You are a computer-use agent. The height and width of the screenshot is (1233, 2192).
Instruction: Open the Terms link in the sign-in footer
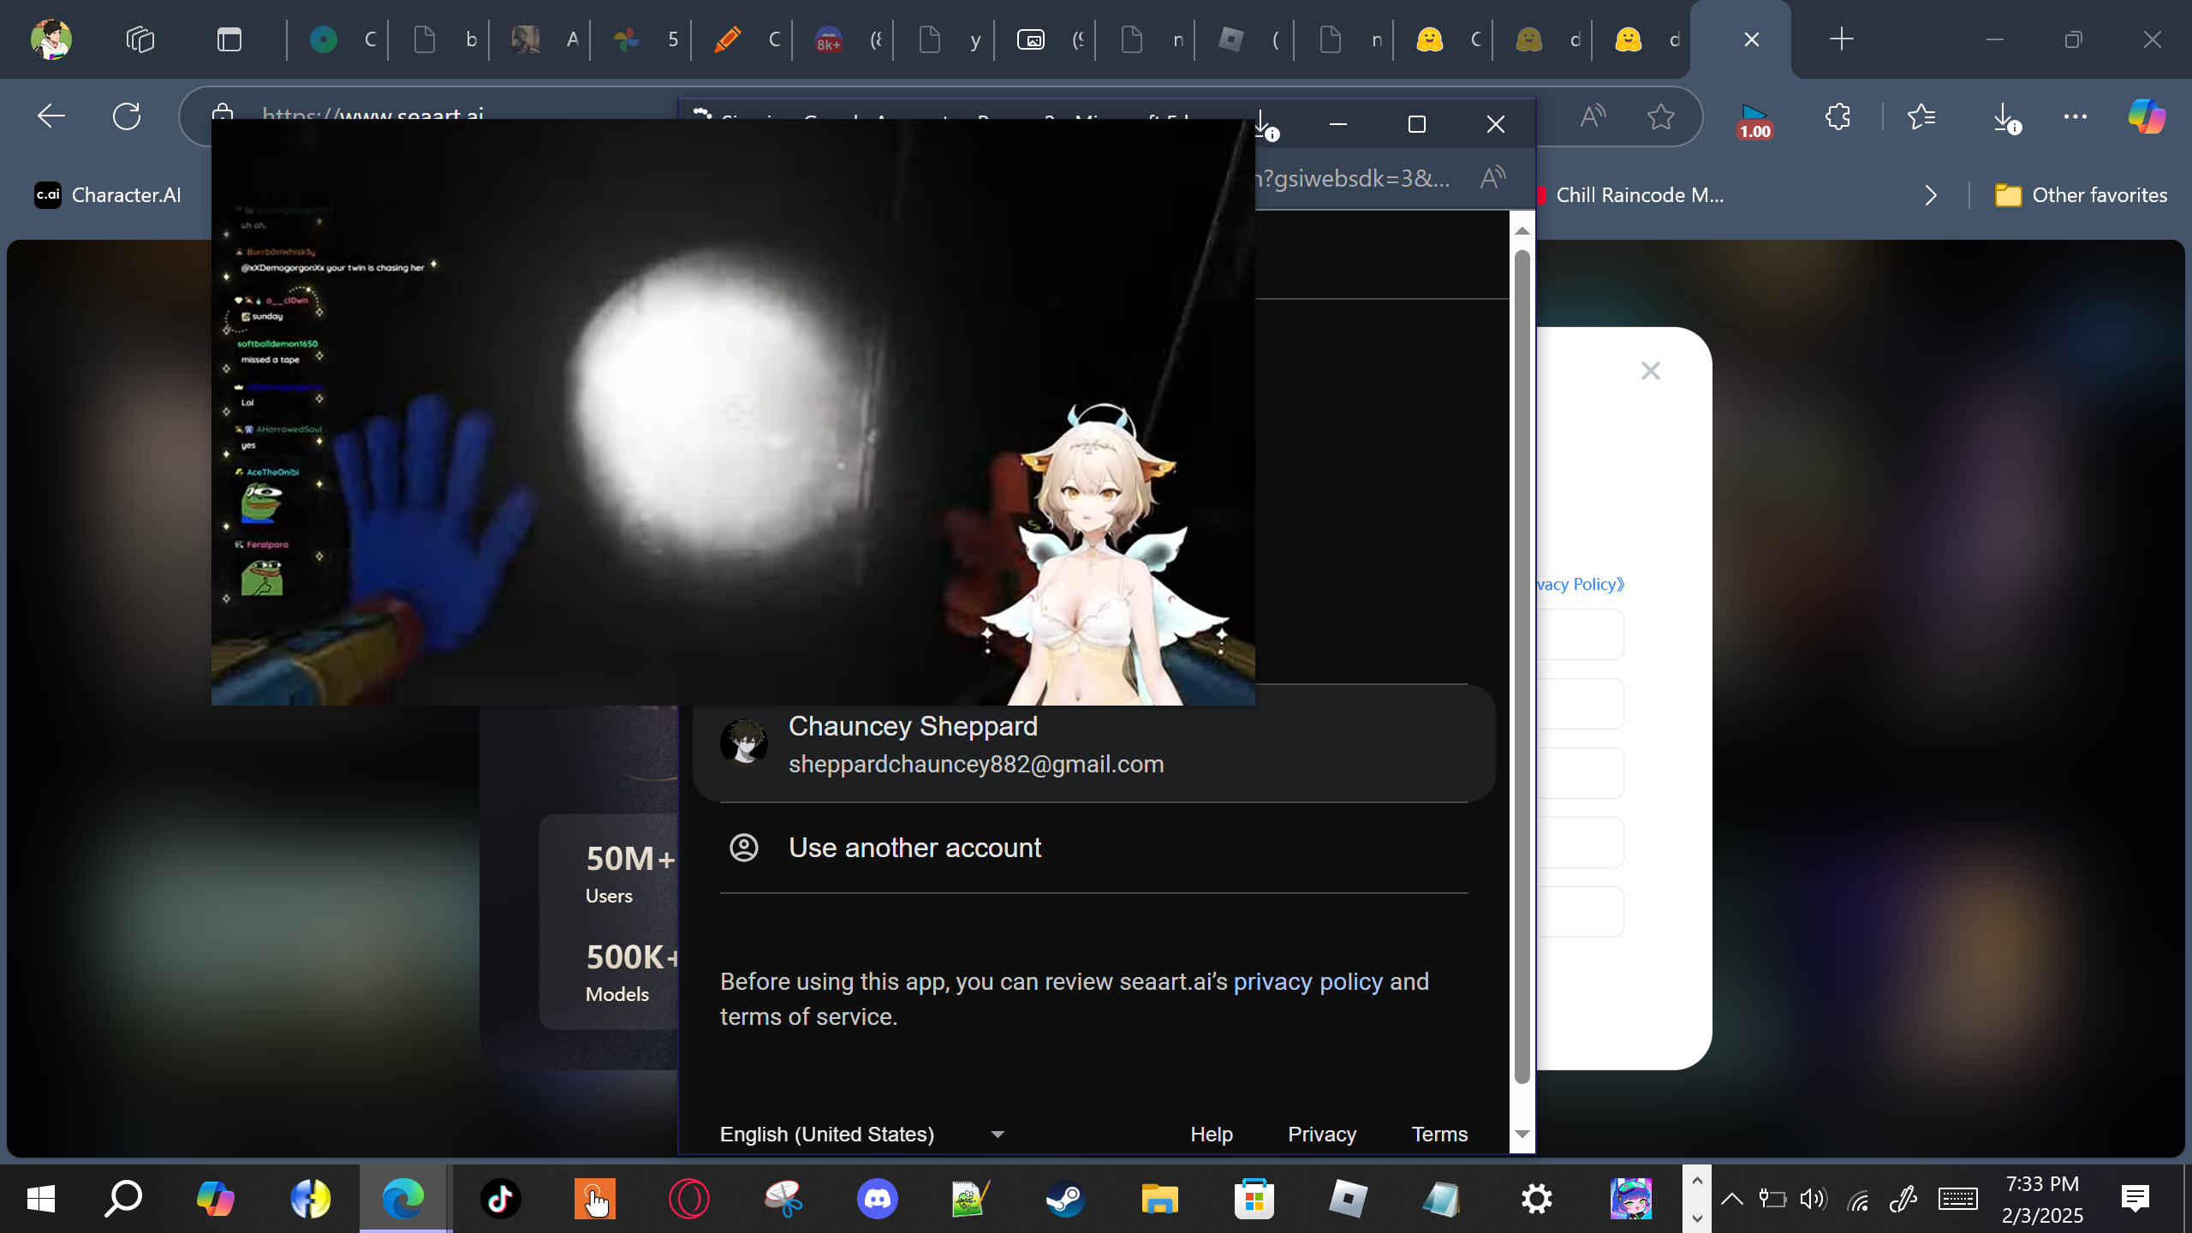(x=1439, y=1134)
